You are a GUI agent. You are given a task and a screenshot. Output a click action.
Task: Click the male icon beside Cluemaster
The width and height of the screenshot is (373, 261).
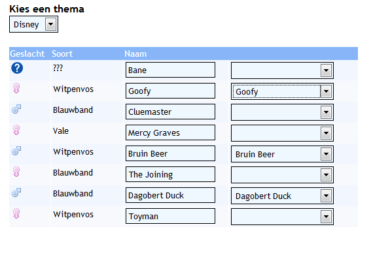tap(16, 109)
